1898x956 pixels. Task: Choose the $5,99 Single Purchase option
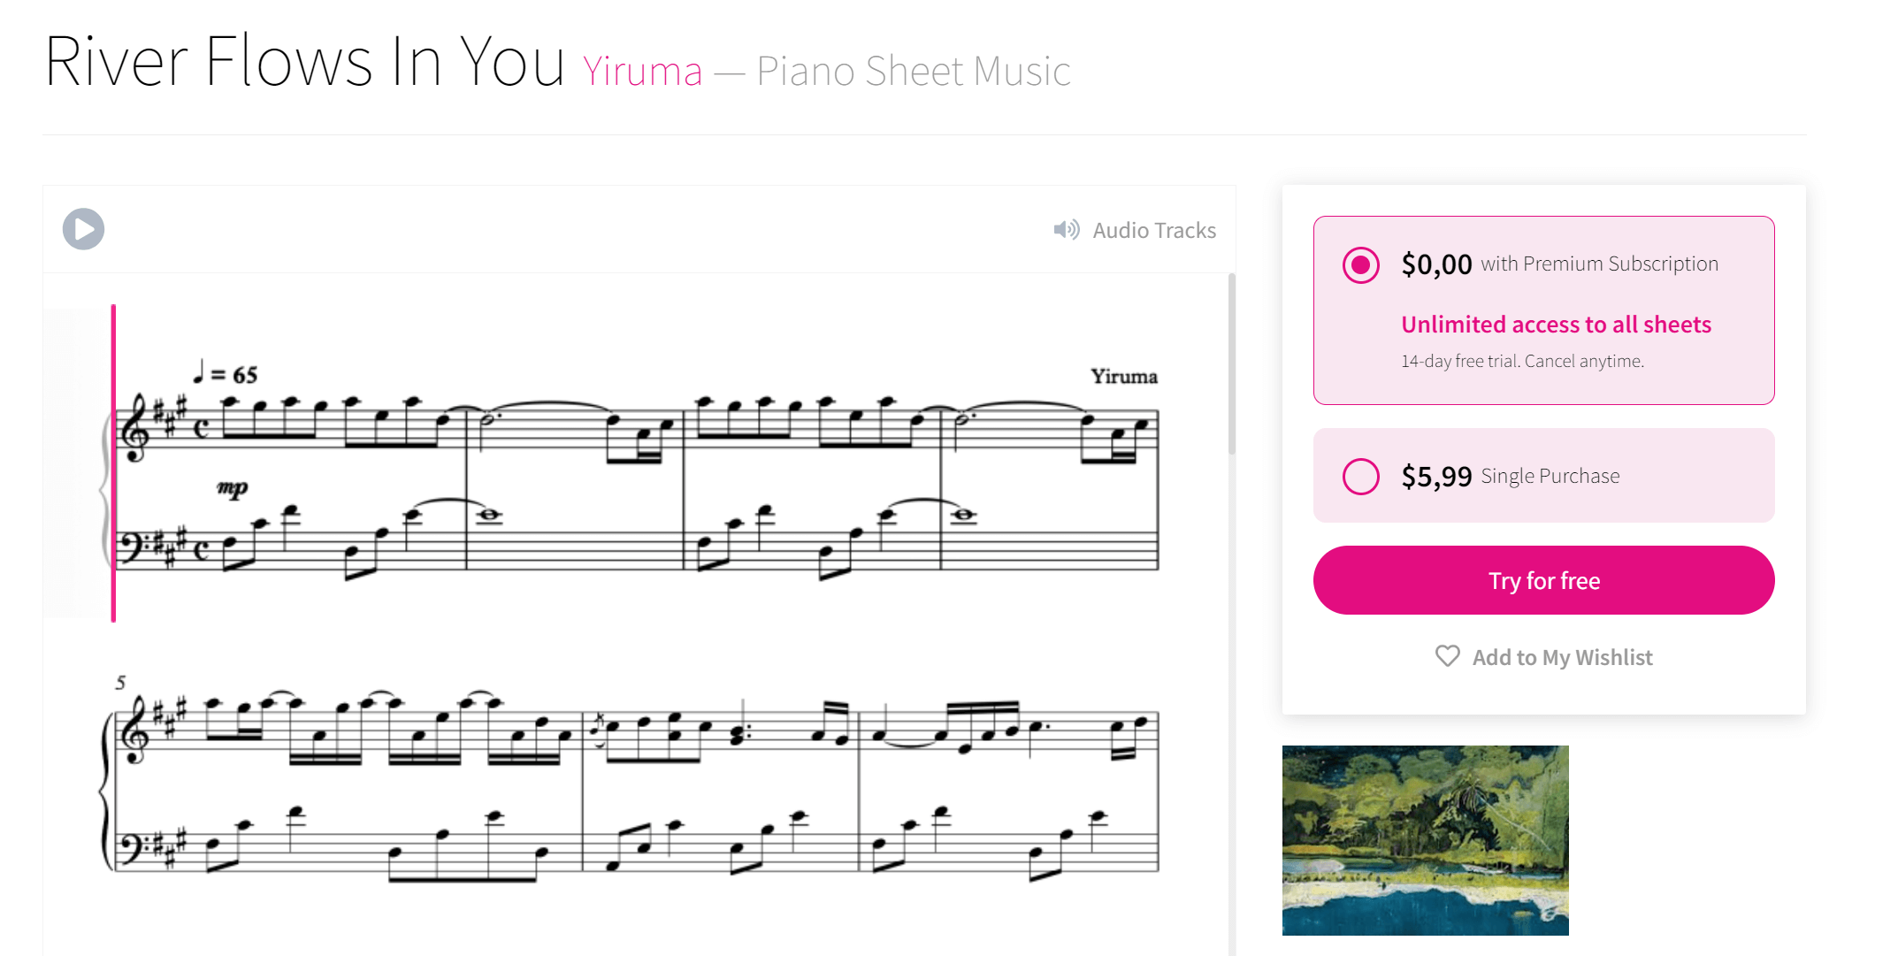point(1361,476)
